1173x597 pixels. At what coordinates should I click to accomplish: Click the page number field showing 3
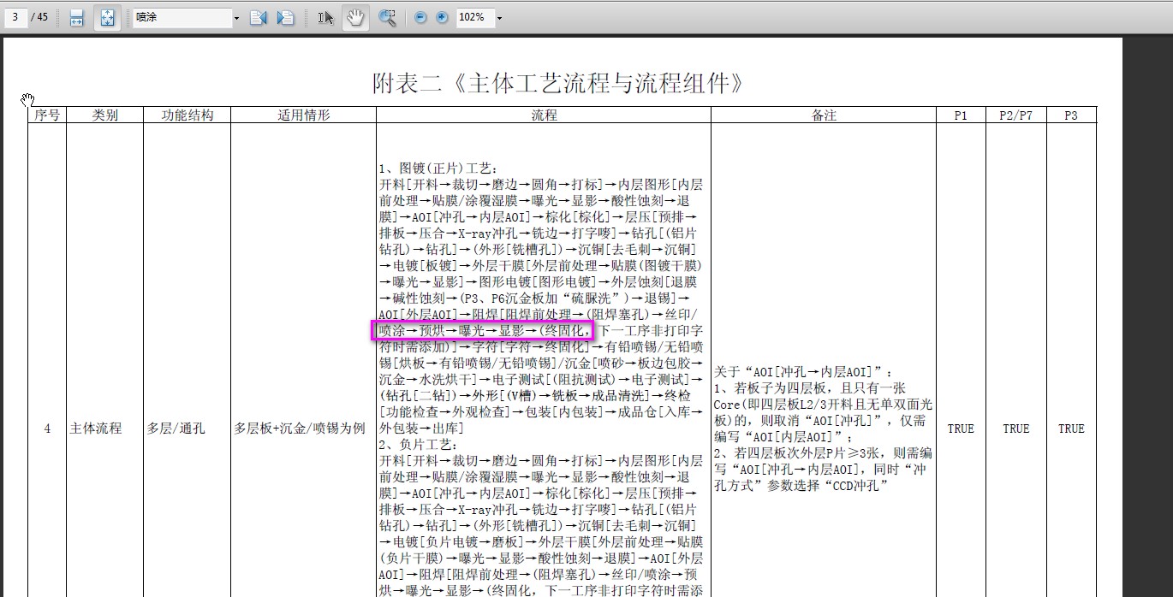tap(15, 17)
